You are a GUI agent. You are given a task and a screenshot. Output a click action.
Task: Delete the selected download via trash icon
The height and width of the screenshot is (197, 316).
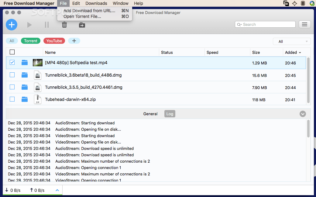64,25
